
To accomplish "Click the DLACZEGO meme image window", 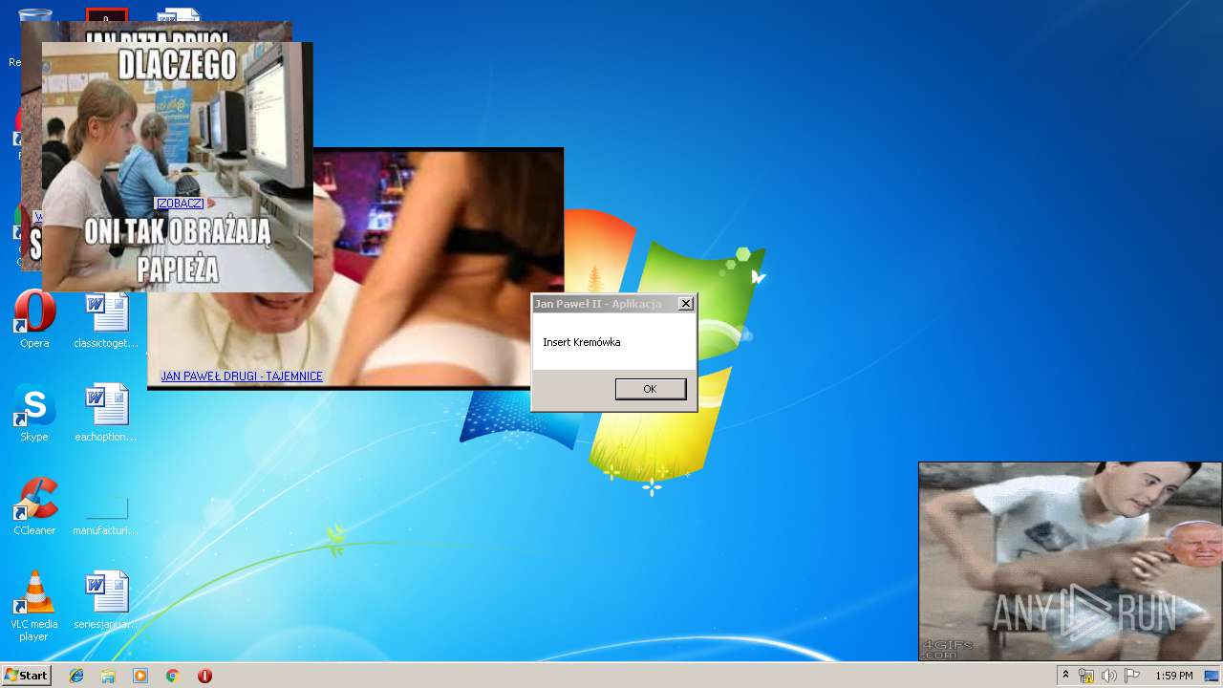I will click(x=178, y=167).
